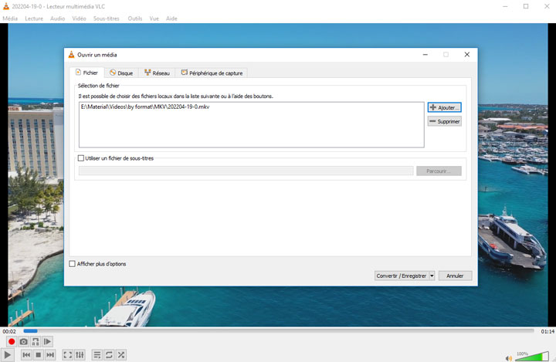Stop playback
This screenshot has height=362, width=556.
pos(39,354)
